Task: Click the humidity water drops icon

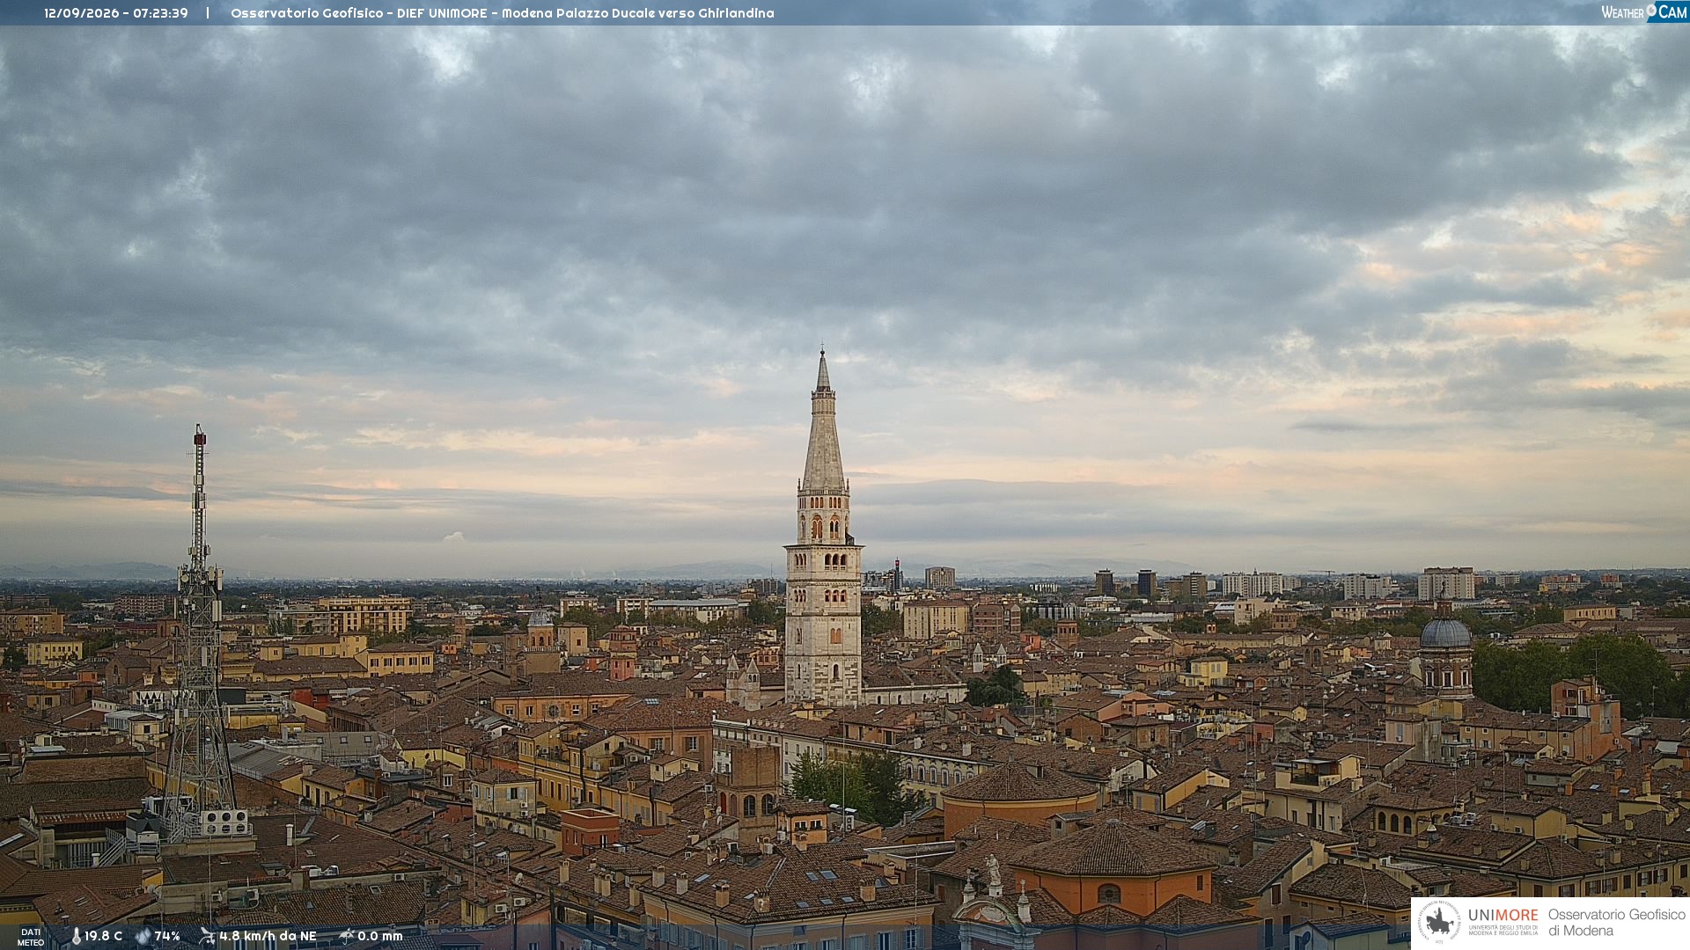Action: pyautogui.click(x=143, y=937)
